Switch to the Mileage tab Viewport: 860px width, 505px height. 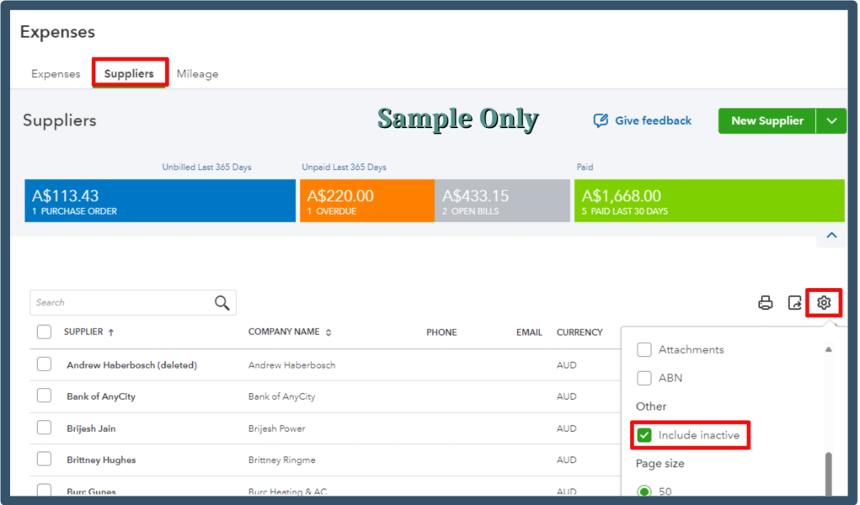(197, 73)
